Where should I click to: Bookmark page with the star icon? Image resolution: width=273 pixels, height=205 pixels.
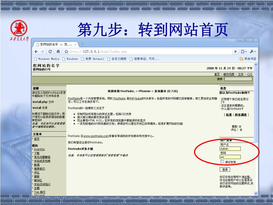click(66, 52)
